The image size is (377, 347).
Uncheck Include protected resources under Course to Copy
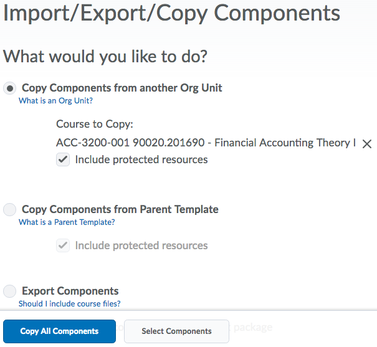(x=63, y=160)
